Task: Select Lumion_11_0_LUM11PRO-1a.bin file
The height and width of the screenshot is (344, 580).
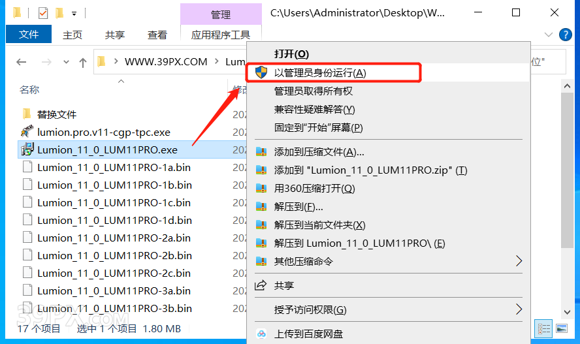Action: 114,167
